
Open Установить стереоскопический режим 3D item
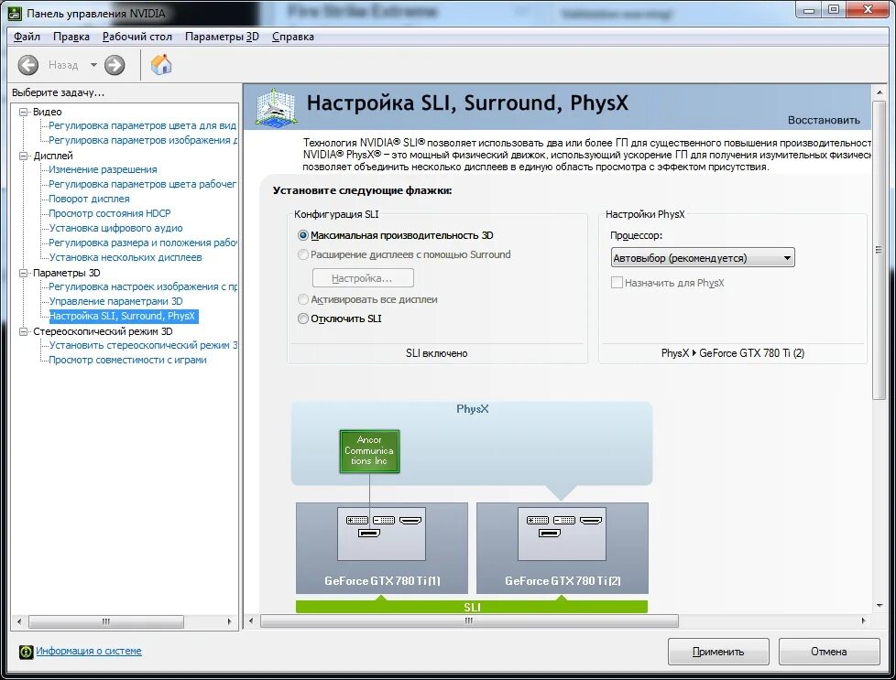(142, 345)
